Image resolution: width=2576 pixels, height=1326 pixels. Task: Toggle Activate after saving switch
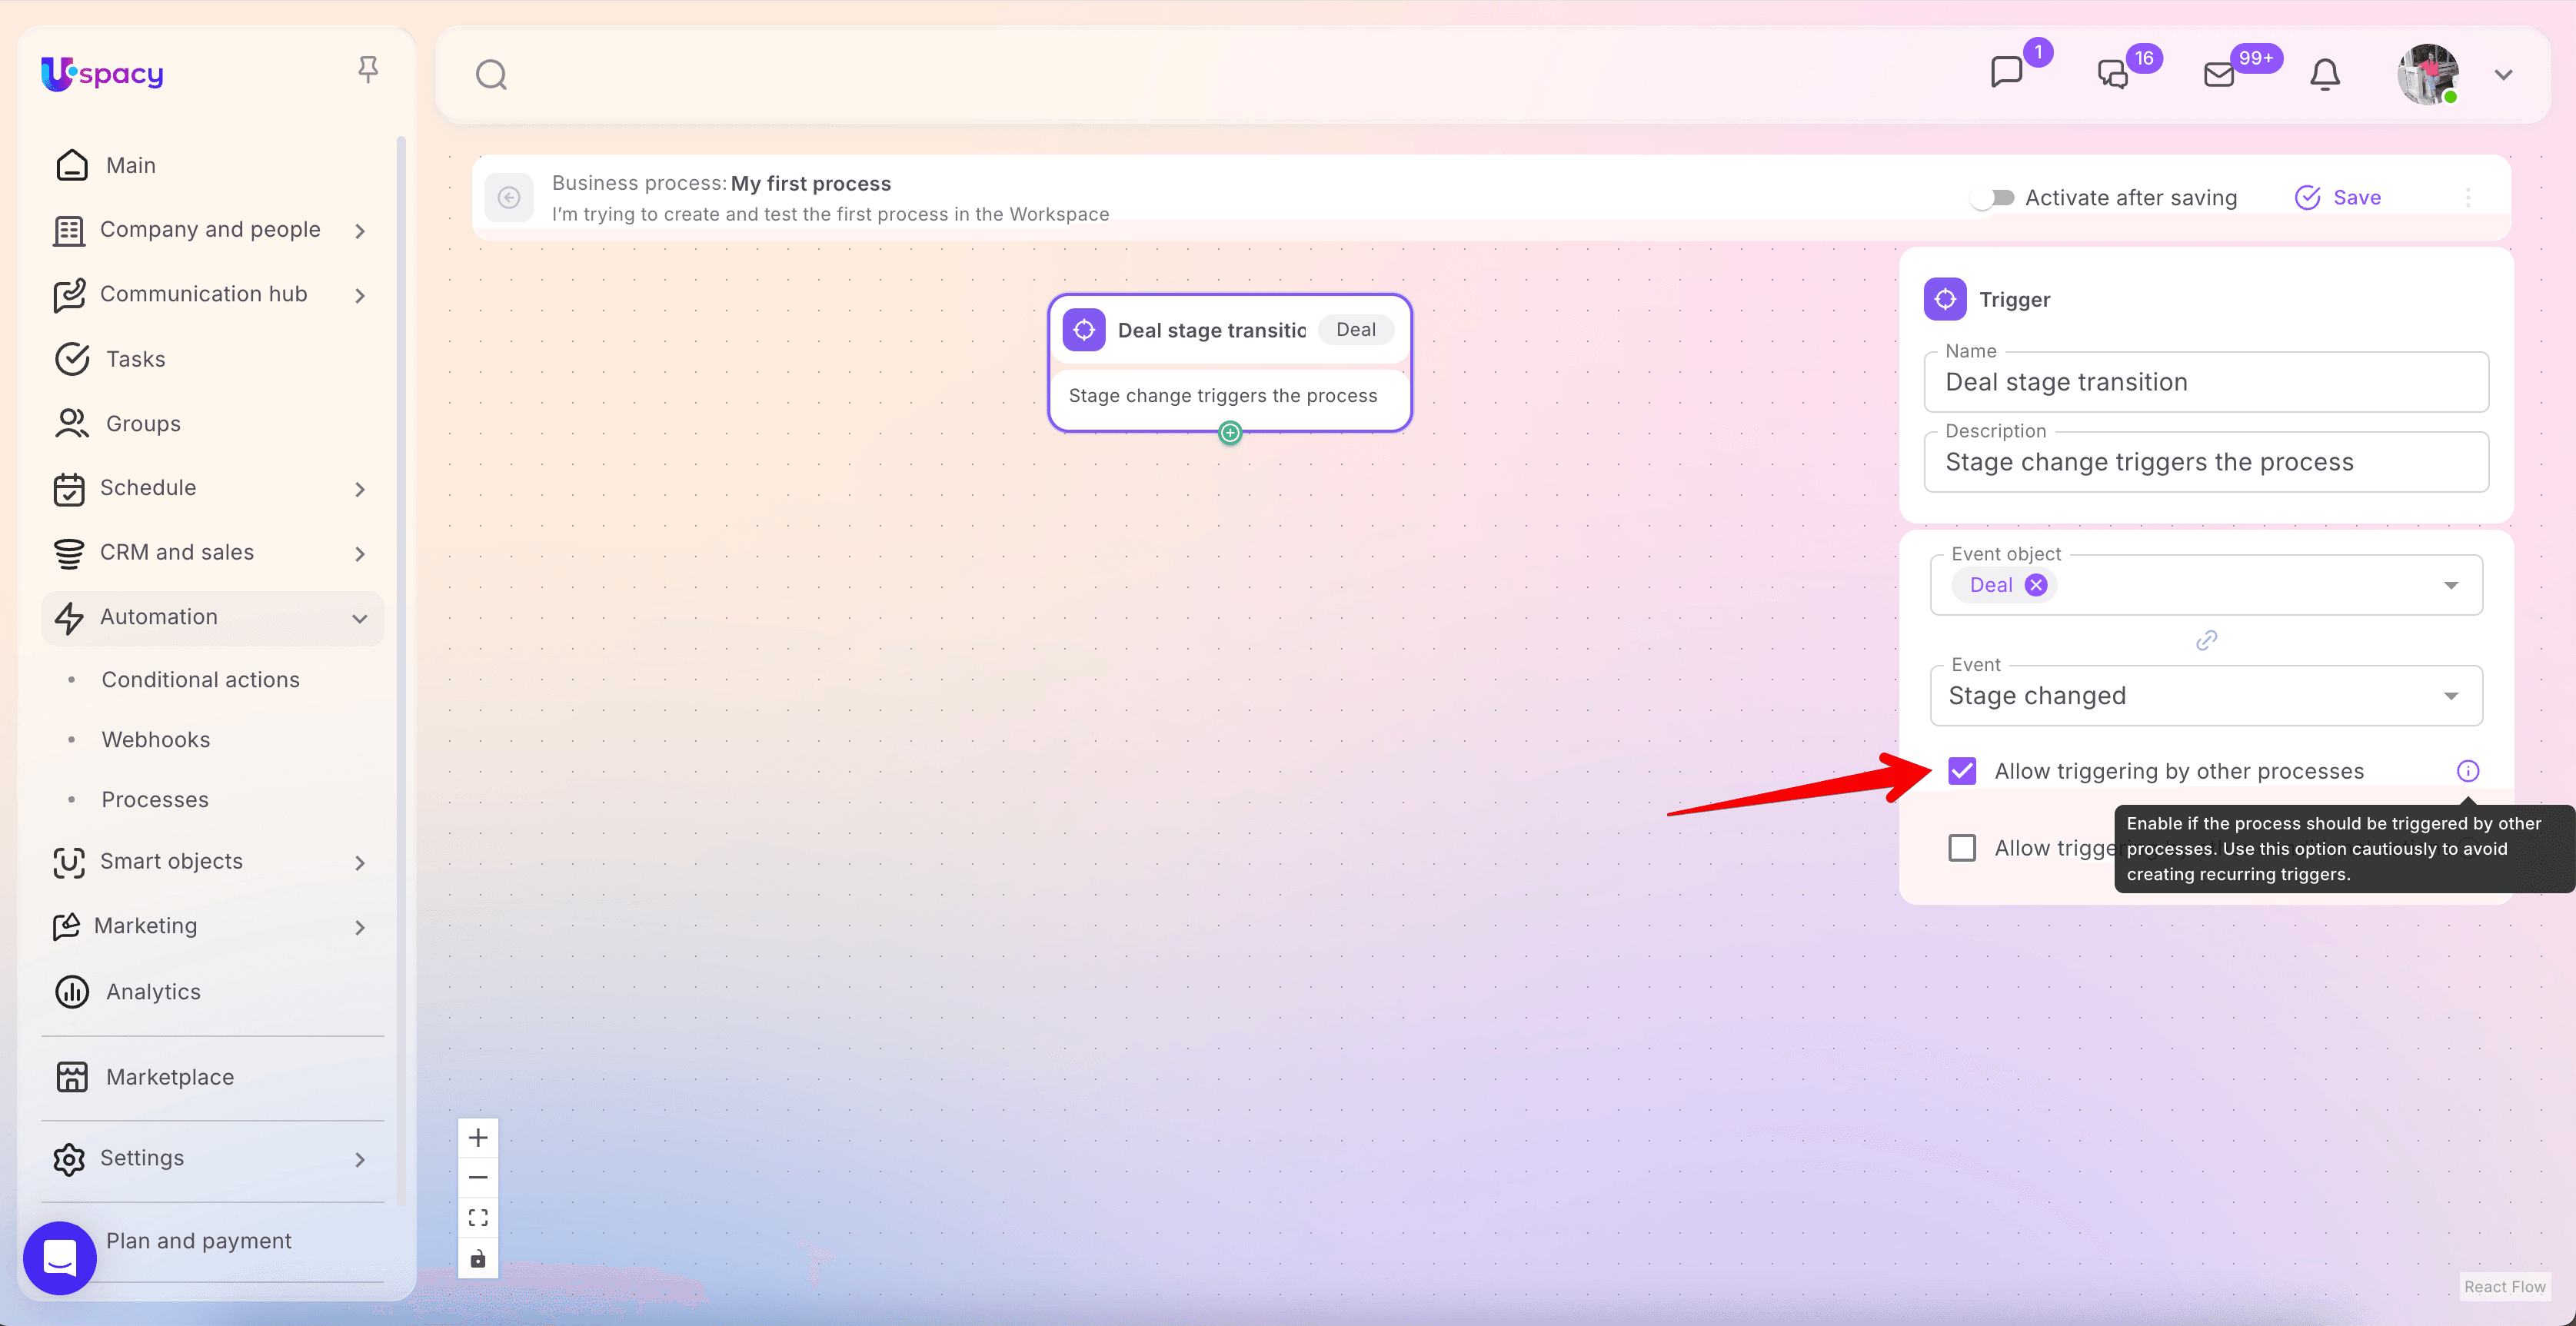click(1993, 198)
